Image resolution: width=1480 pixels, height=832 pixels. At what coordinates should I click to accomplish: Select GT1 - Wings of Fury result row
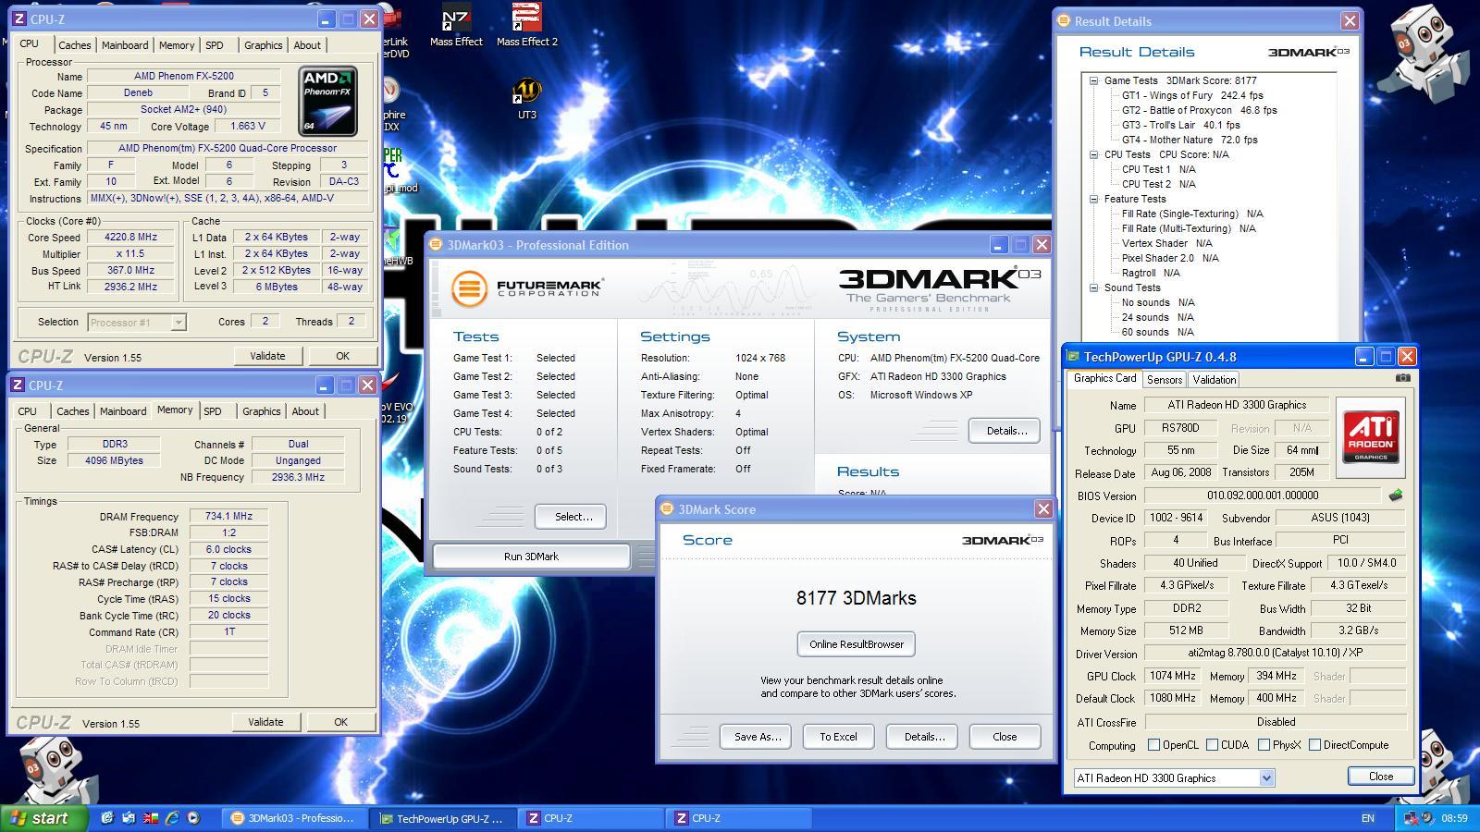click(1192, 95)
